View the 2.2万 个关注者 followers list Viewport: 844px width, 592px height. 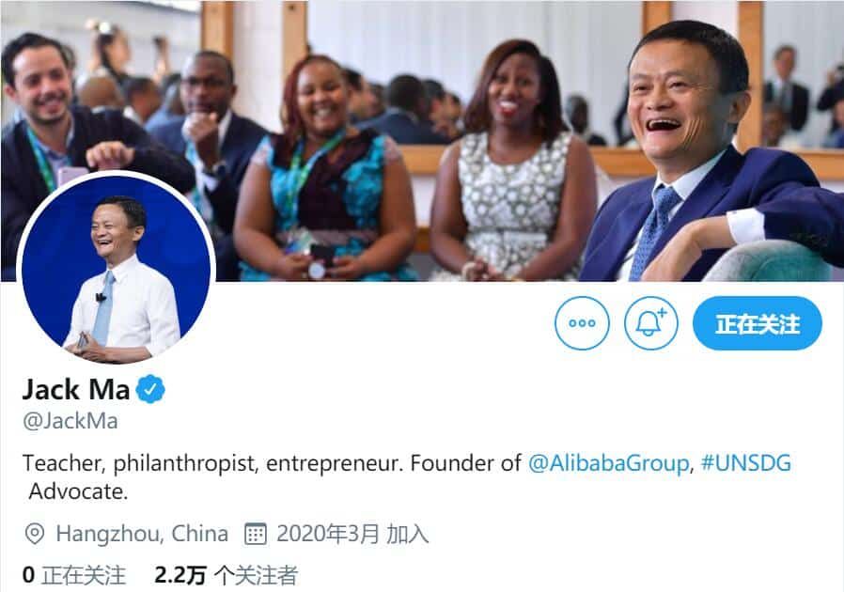click(x=226, y=574)
